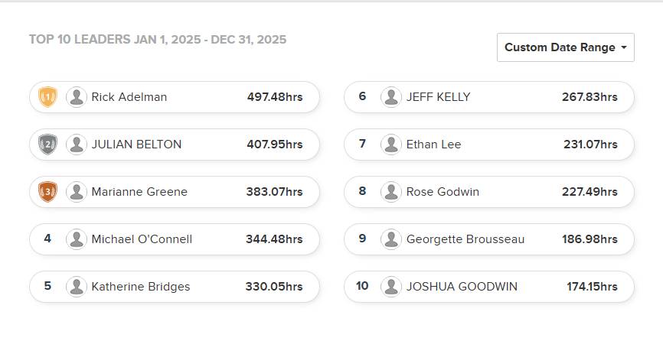
Task: Click Marianne Greene's avatar icon
Action: pos(77,192)
